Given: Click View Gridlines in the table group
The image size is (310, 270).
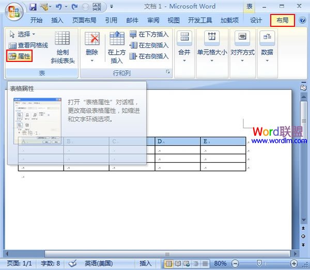Looking at the screenshot, I should click(28, 45).
